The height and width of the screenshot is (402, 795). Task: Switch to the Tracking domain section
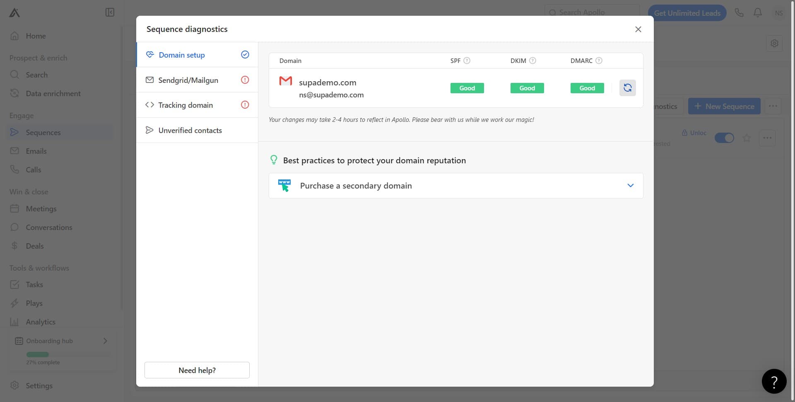185,105
